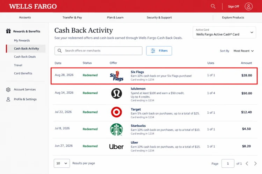The image size is (262, 174).
Task: Click the Uses column header
Action: 211,63
